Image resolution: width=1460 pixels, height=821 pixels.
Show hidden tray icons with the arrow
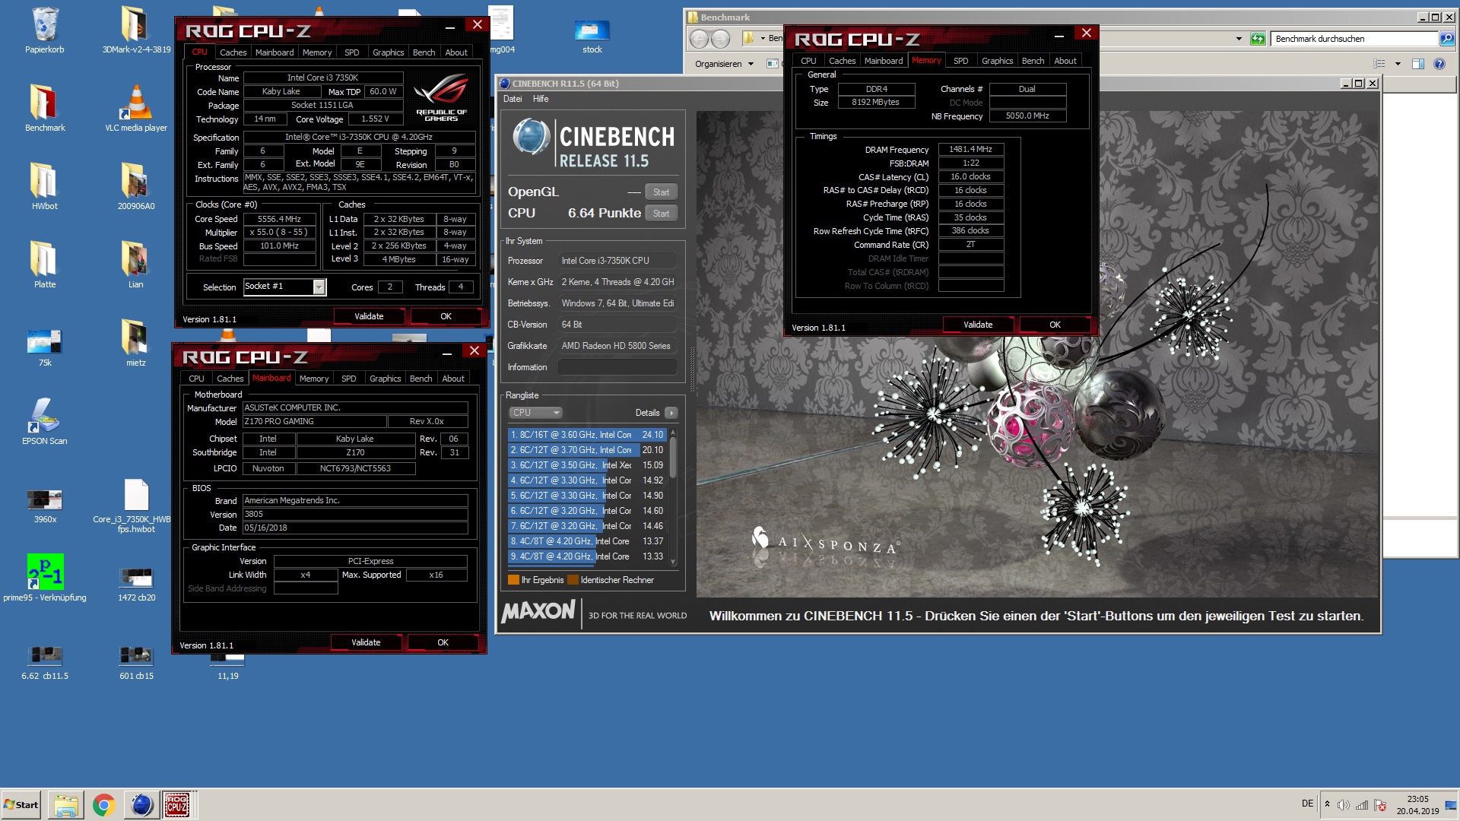point(1327,804)
